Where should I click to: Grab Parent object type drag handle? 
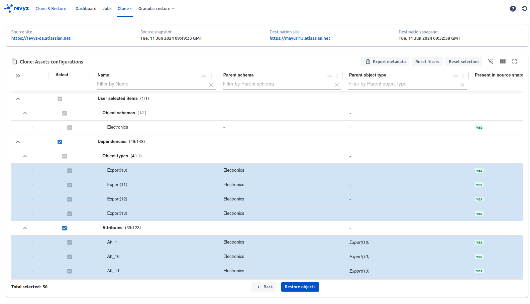(x=456, y=76)
